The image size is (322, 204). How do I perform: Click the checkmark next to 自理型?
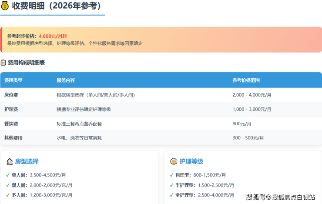point(171,175)
